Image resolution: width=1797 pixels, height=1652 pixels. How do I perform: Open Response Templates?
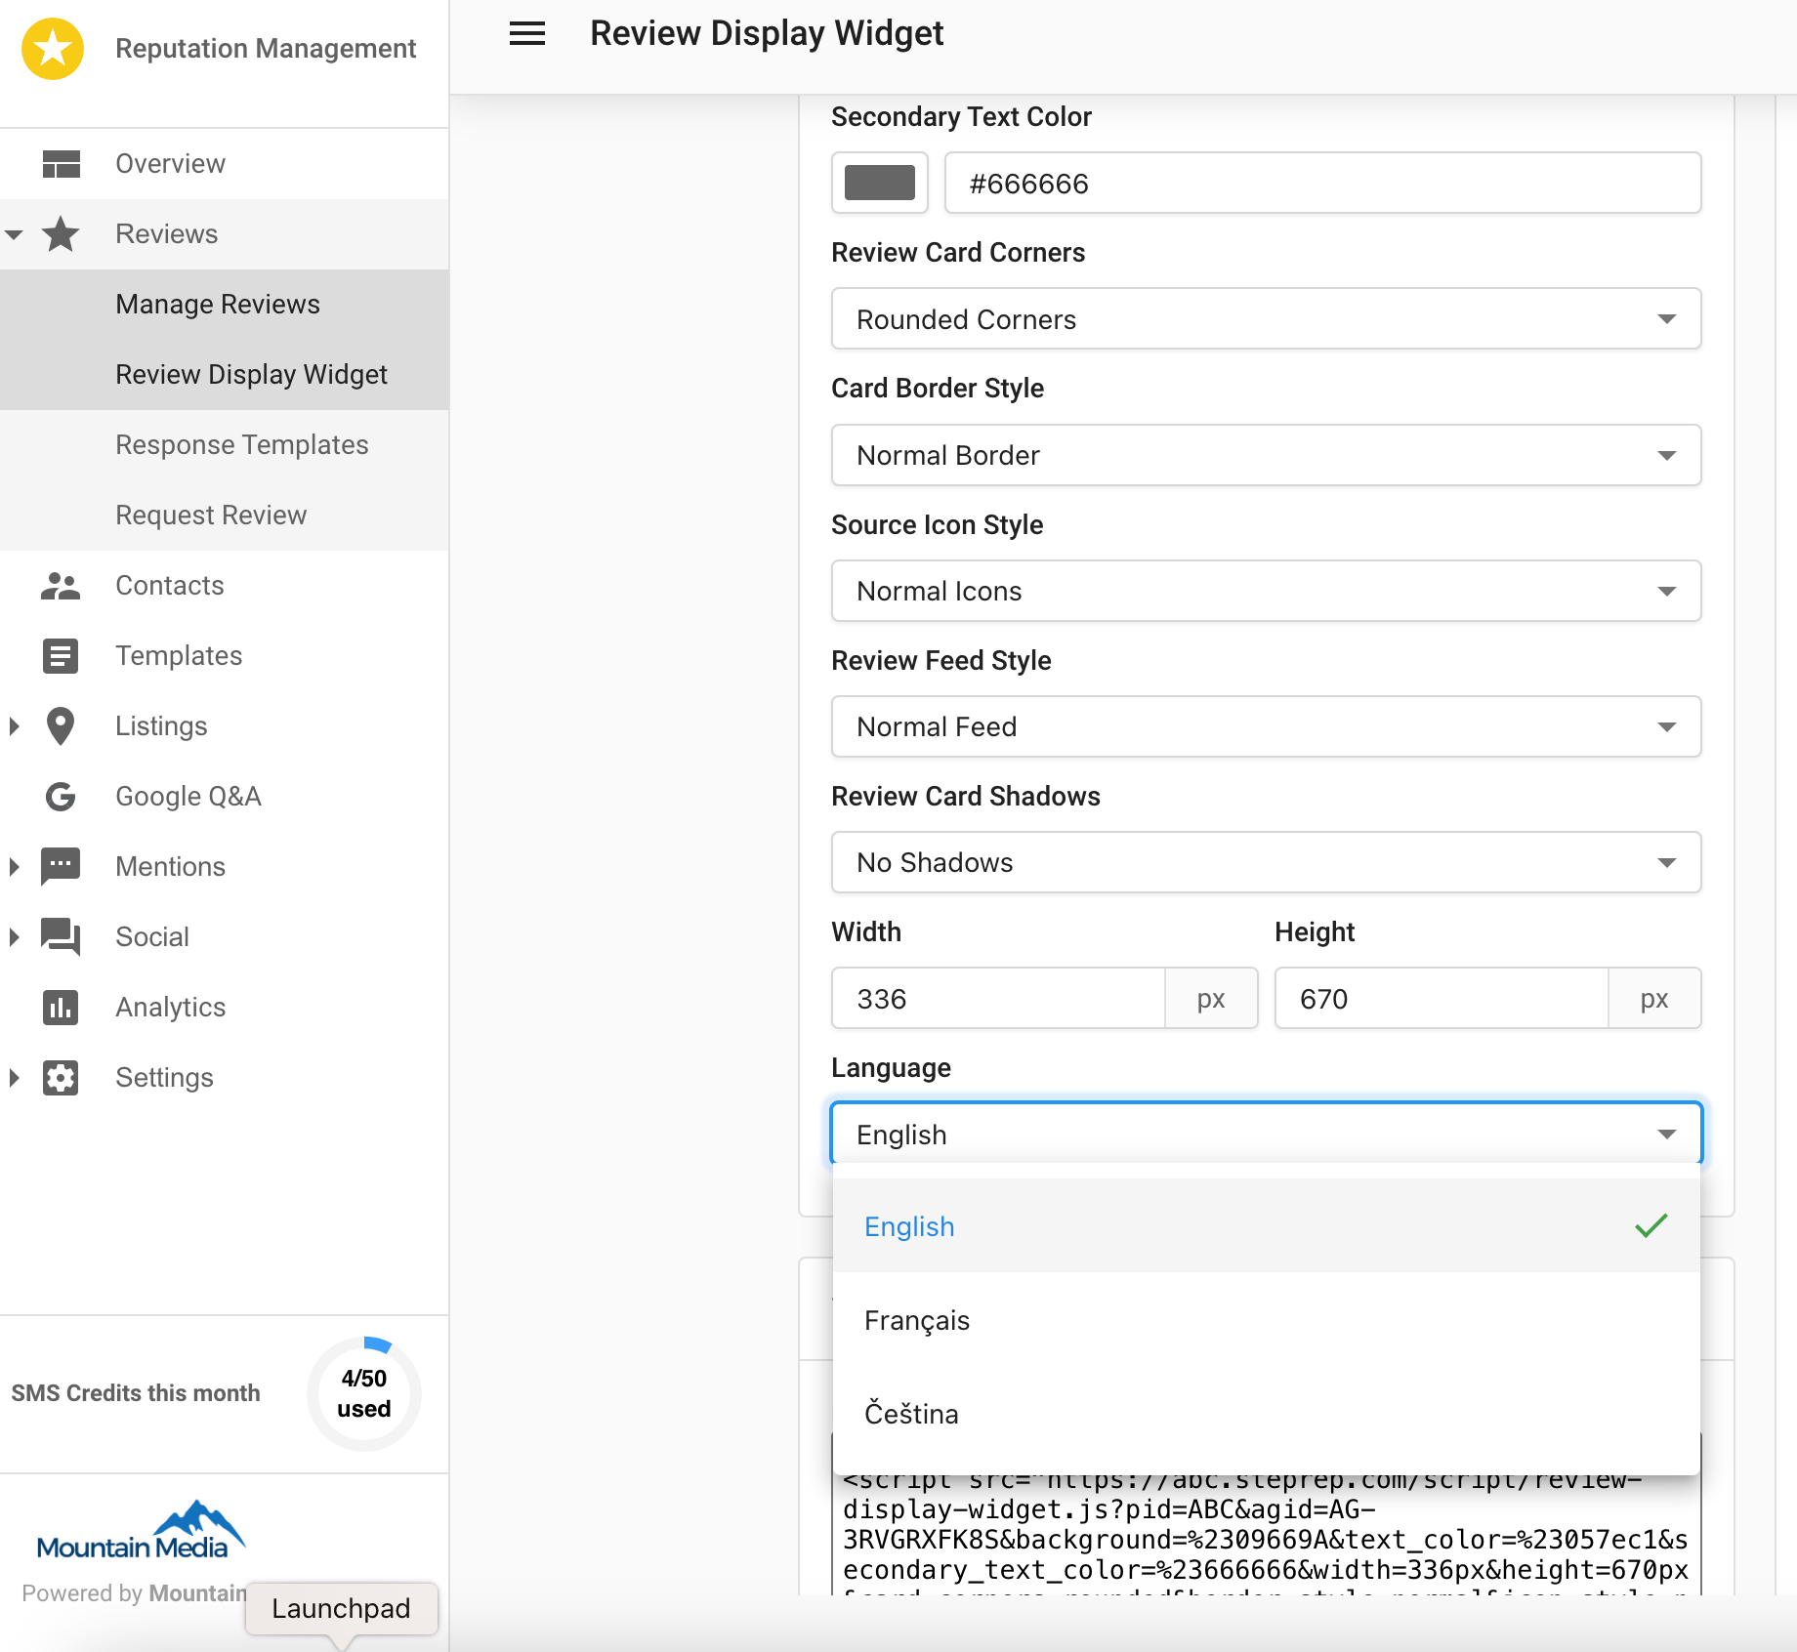pos(225,445)
